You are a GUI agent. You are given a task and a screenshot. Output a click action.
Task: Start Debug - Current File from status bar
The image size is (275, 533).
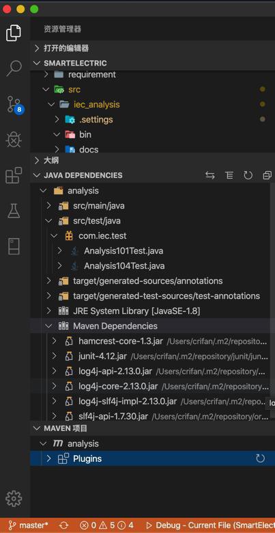[210, 525]
